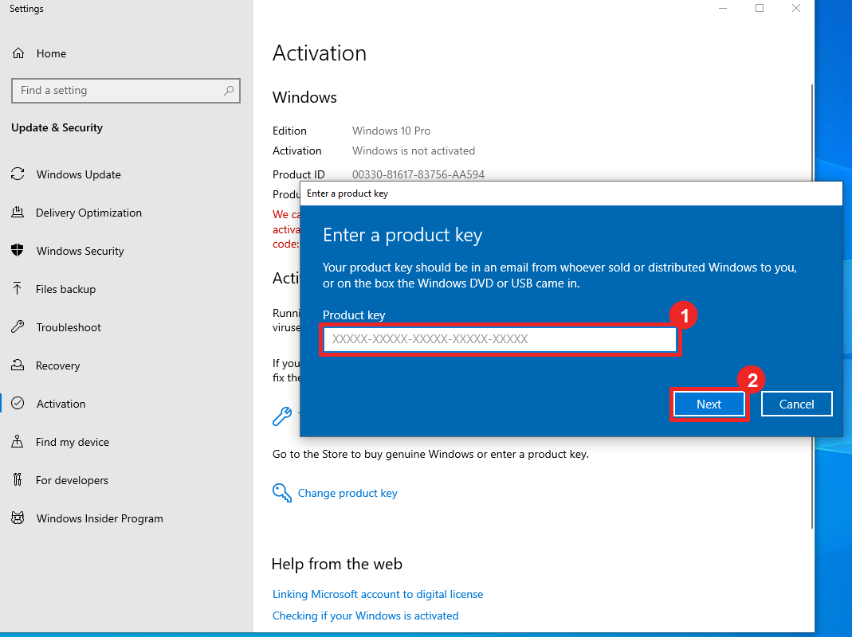Open Checking if your Windows is activated link
This screenshot has height=637, width=852.
pyautogui.click(x=365, y=616)
